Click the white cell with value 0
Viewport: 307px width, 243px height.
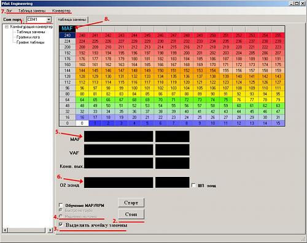point(82,123)
